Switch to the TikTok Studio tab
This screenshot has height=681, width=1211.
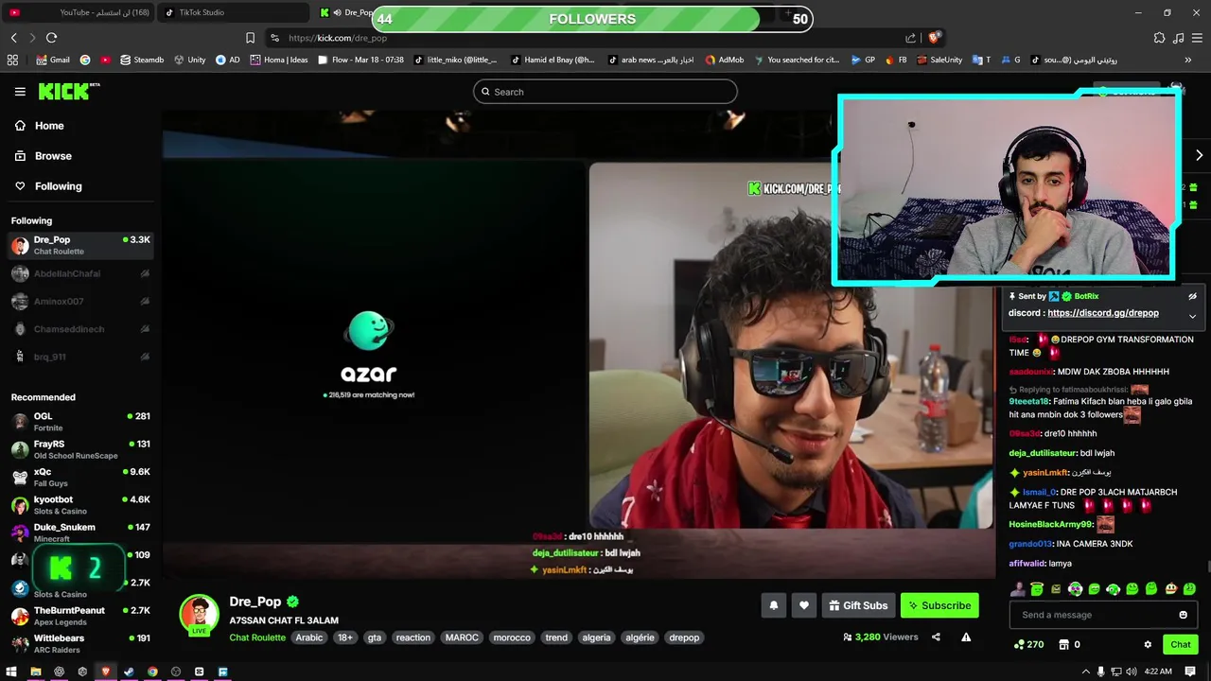(233, 12)
